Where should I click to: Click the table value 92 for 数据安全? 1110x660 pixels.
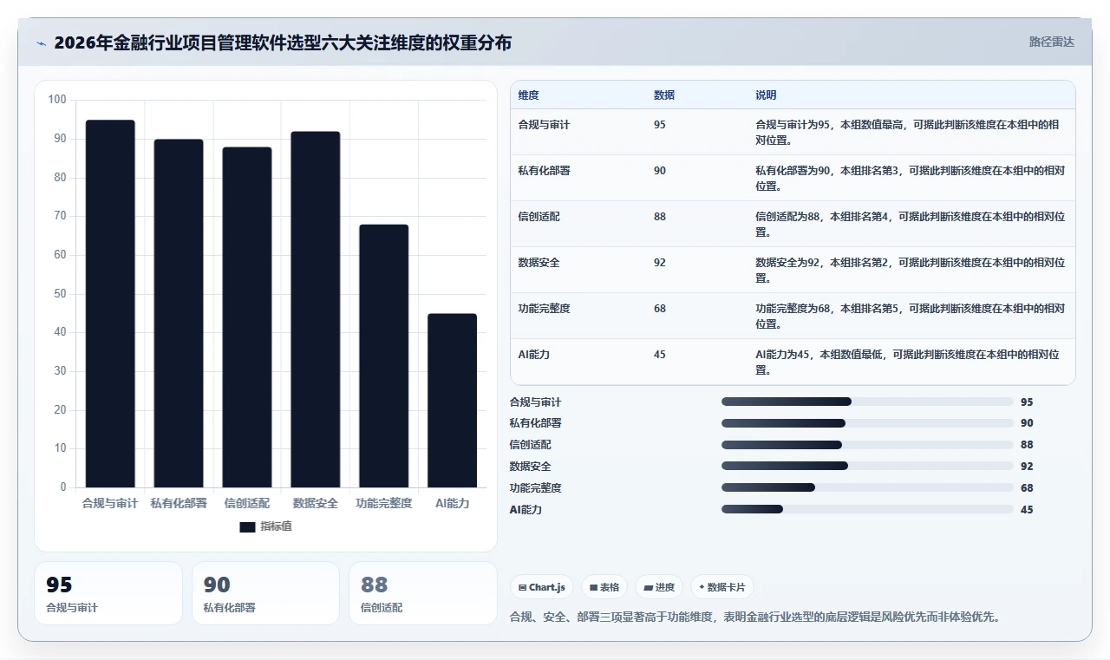pos(660,263)
